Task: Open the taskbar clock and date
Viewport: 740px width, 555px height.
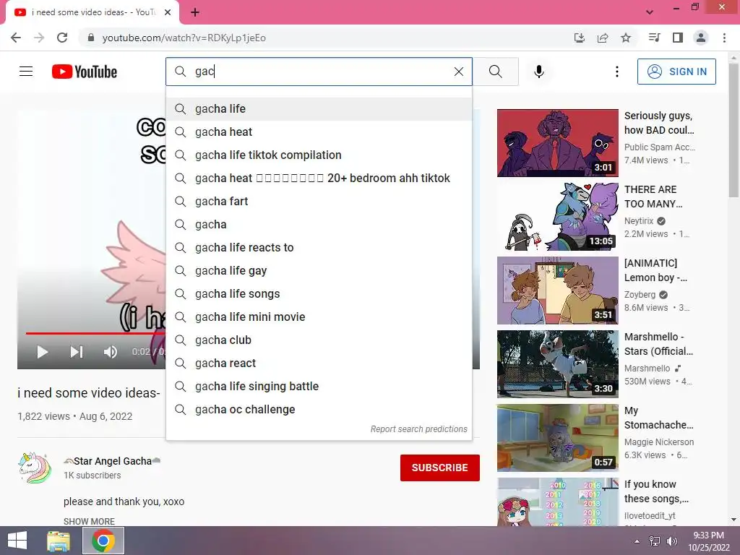Action: (x=709, y=541)
